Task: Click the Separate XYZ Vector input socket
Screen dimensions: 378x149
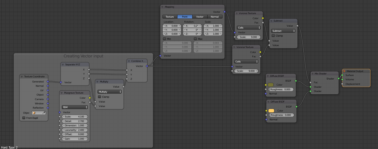Action: pyautogui.click(x=61, y=82)
